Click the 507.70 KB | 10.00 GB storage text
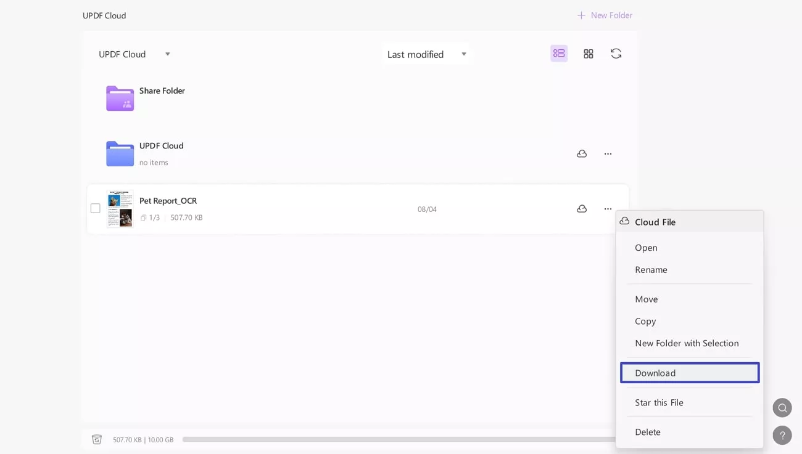Viewport: 802px width, 454px height. click(x=143, y=440)
